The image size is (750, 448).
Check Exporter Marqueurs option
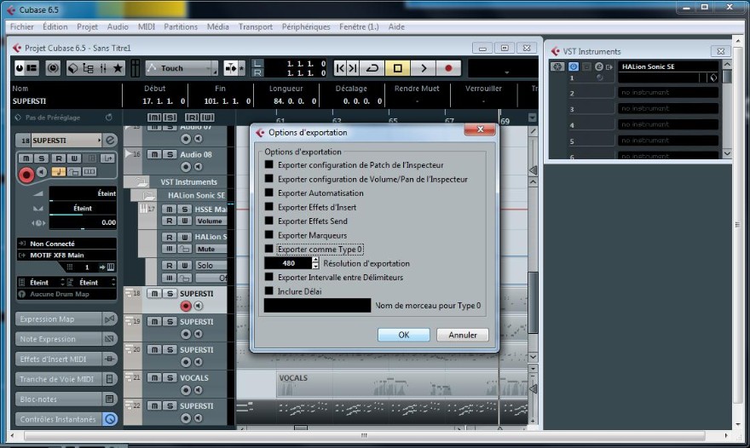(268, 235)
